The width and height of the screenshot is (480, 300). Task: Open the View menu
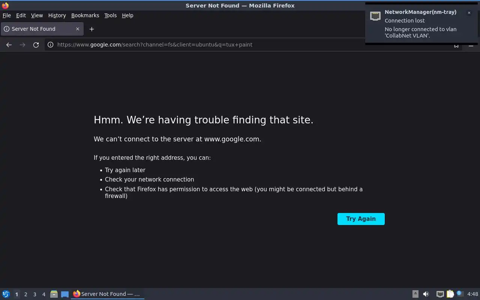click(x=37, y=15)
